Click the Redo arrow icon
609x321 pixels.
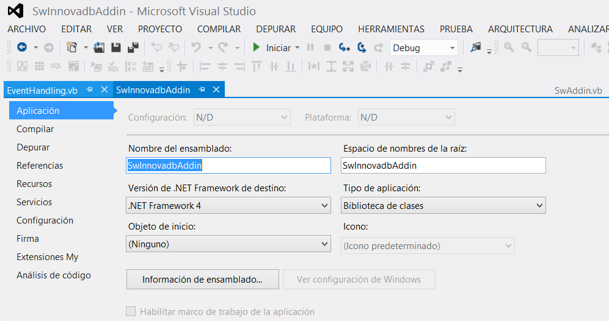(222, 48)
